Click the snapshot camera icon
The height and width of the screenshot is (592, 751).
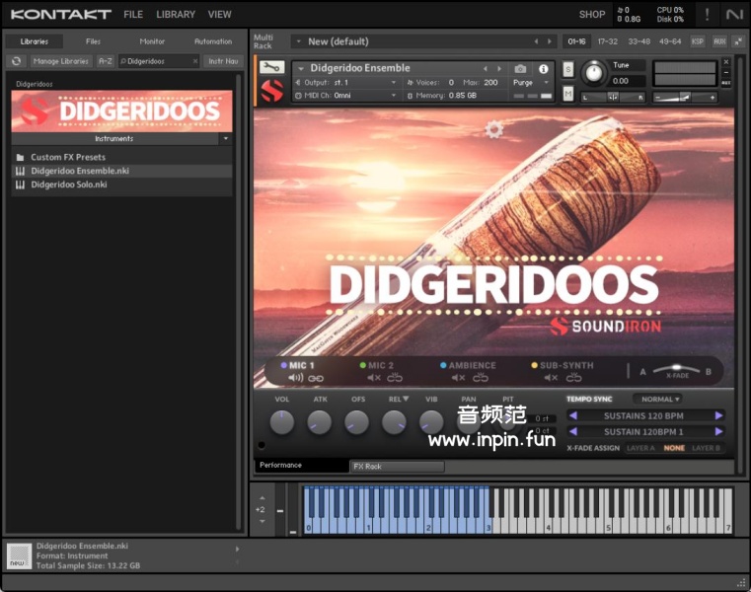click(520, 69)
